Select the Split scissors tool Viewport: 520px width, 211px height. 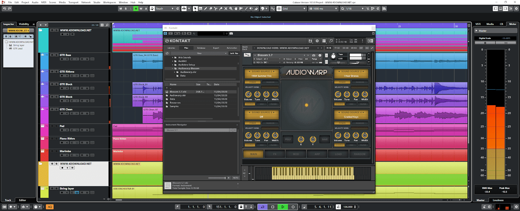[216, 9]
